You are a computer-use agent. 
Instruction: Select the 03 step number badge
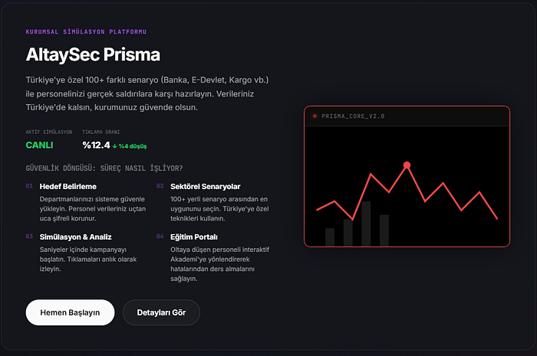click(x=29, y=237)
